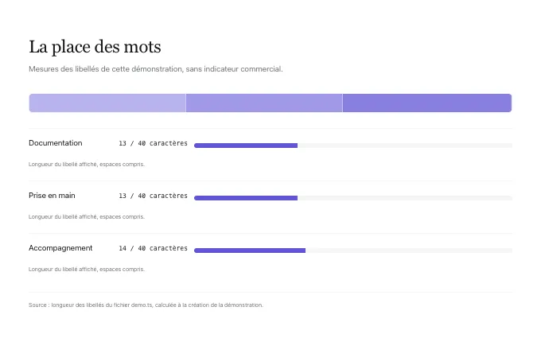Click the 13 / 40 caractères value for Prise en main
The image size is (541, 338).
(x=154, y=196)
